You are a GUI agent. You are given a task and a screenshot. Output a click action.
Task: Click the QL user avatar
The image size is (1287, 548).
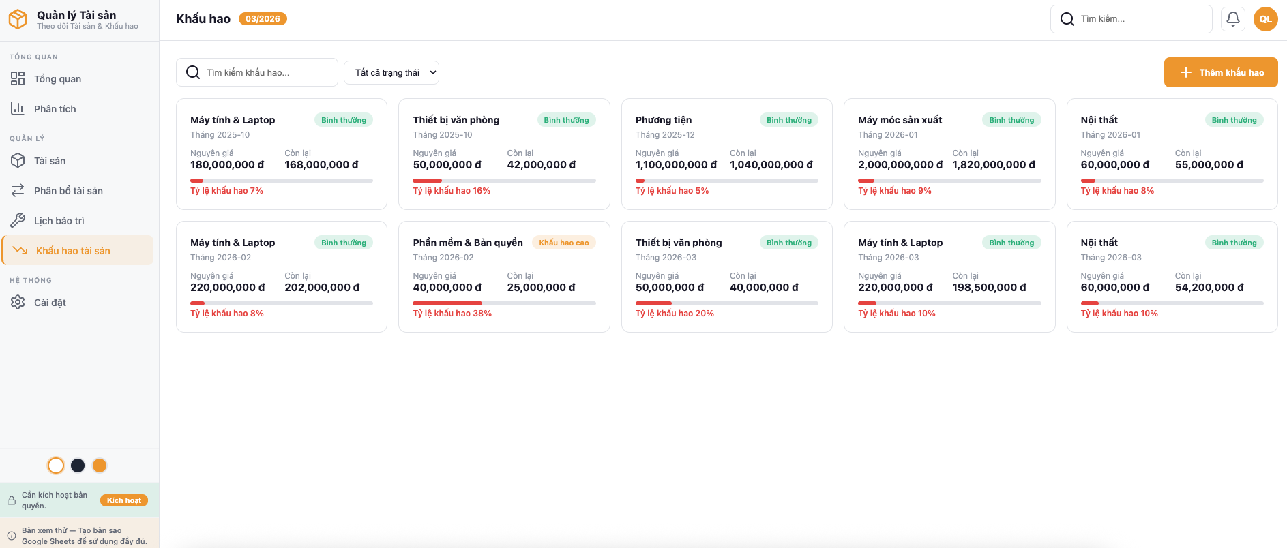[x=1265, y=19]
